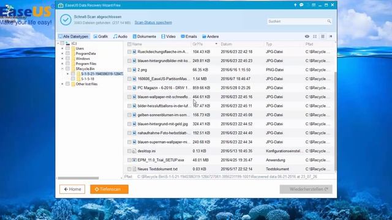Tick the Users folder checkbox
The width and height of the screenshot is (392, 220).
67,48
